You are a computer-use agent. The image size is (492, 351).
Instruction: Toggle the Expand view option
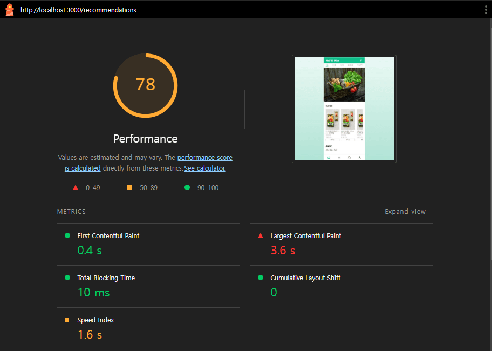405,212
